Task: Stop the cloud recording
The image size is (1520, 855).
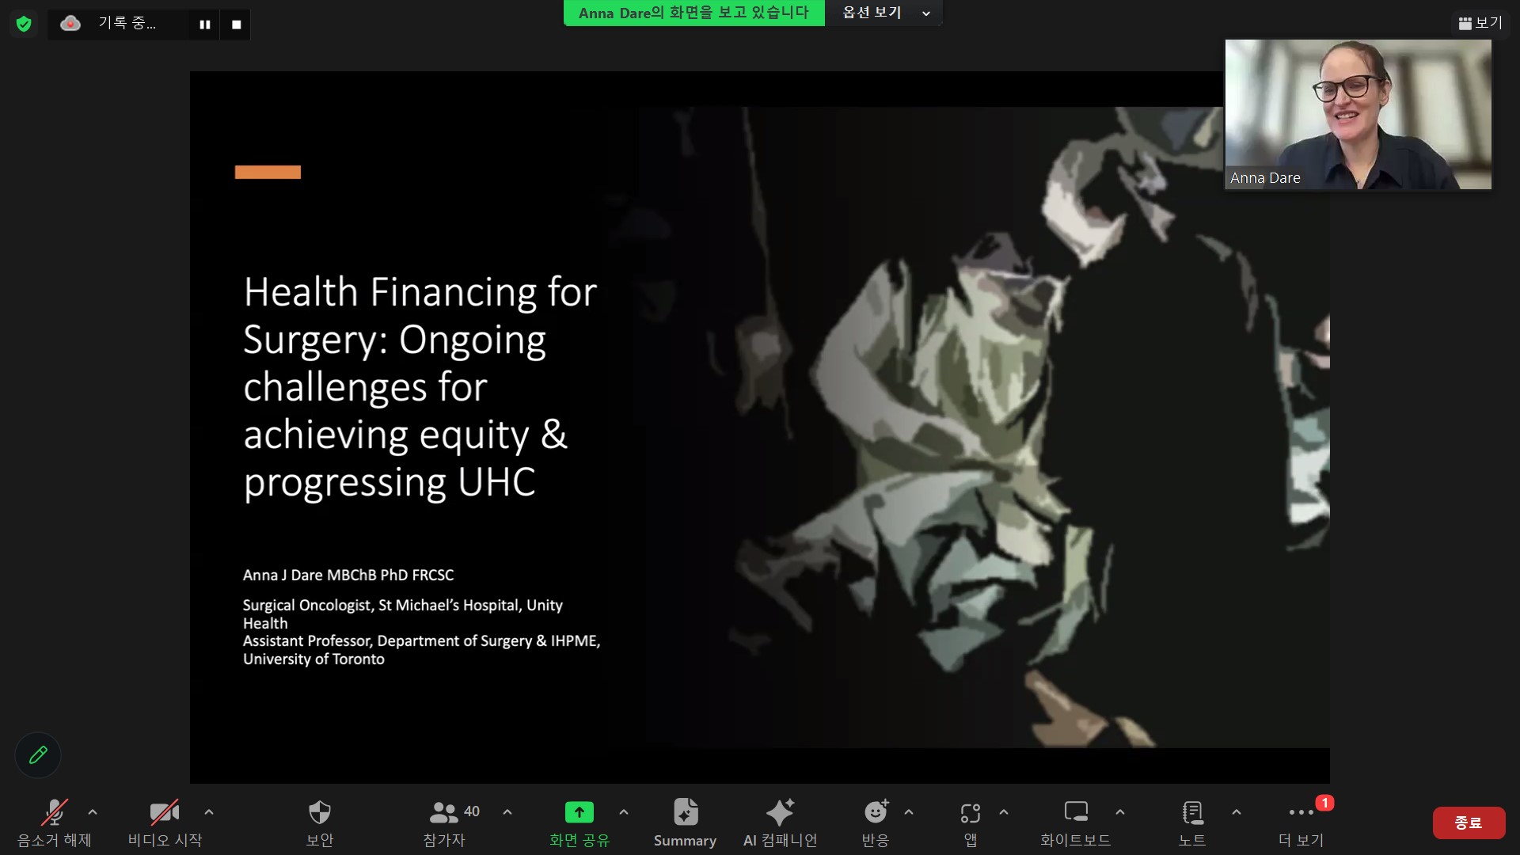Action: pyautogui.click(x=236, y=25)
